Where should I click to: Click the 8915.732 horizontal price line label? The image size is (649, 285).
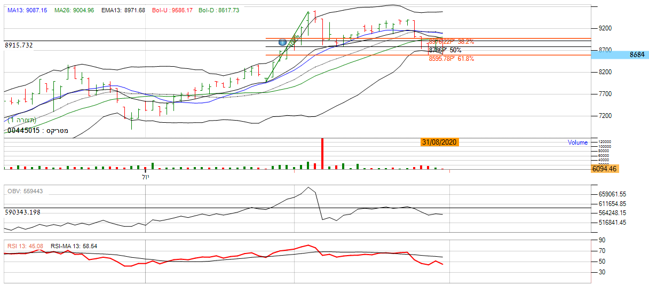(19, 45)
